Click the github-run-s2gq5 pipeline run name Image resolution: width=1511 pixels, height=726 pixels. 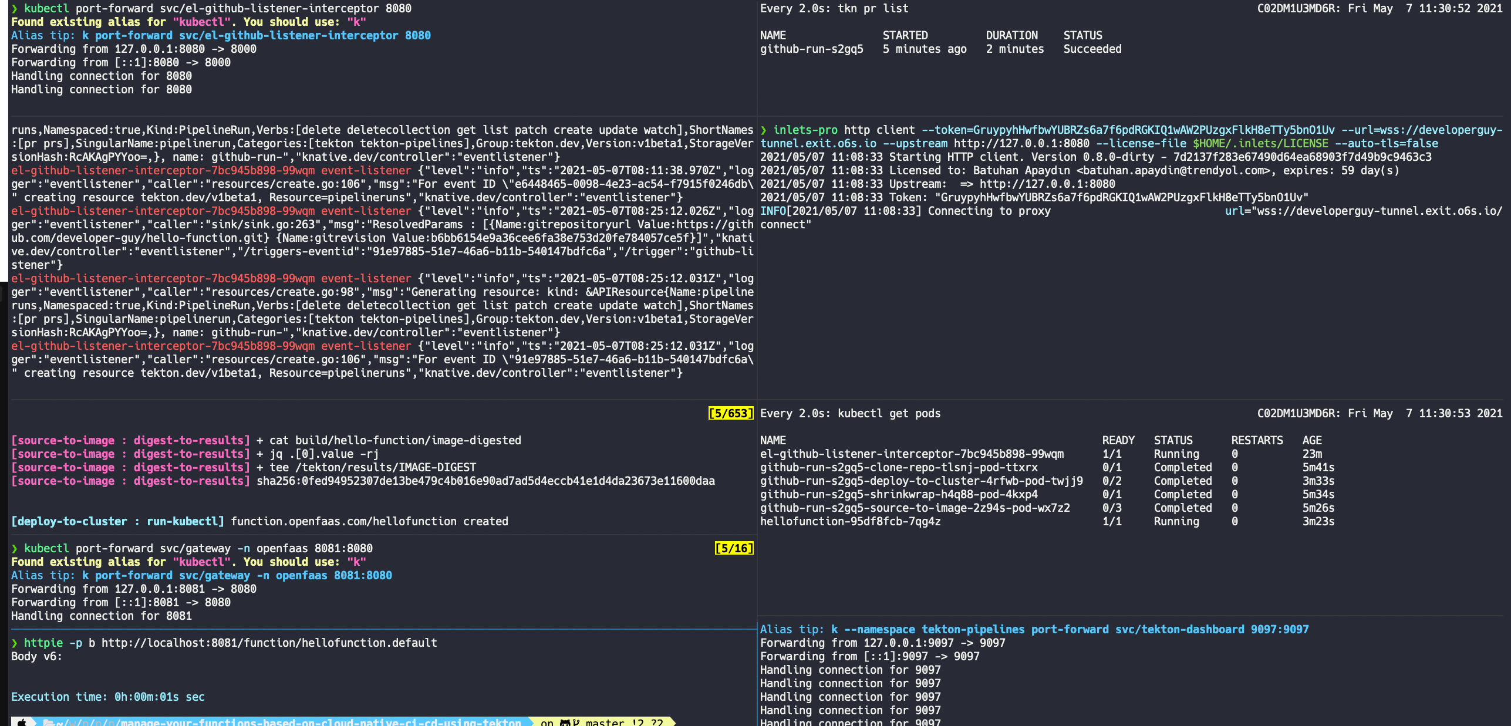coord(811,49)
